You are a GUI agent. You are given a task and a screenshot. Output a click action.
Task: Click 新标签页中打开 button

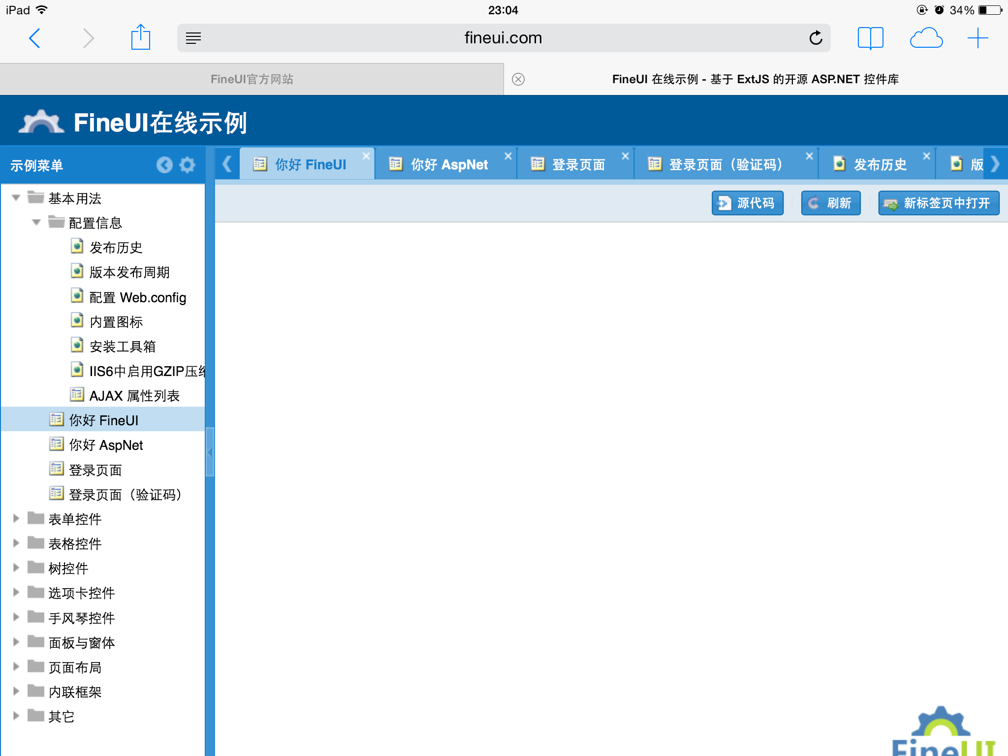point(939,203)
